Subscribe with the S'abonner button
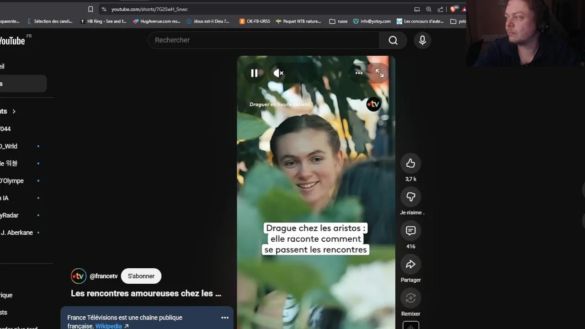Image resolution: width=585 pixels, height=329 pixels. [141, 276]
